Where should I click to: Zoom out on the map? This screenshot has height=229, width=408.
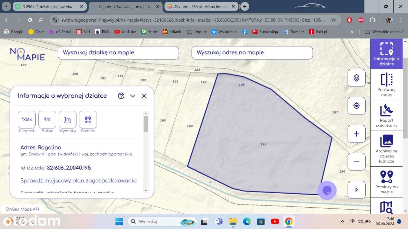point(356,162)
